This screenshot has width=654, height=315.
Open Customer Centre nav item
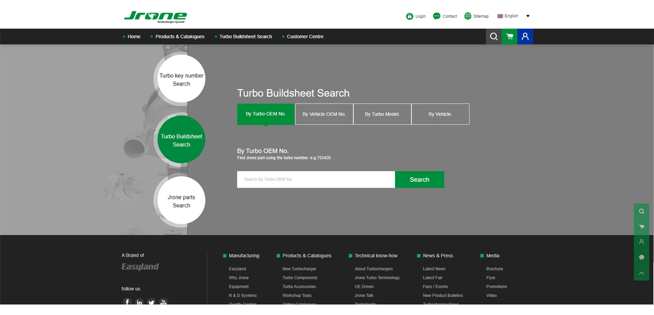point(305,37)
